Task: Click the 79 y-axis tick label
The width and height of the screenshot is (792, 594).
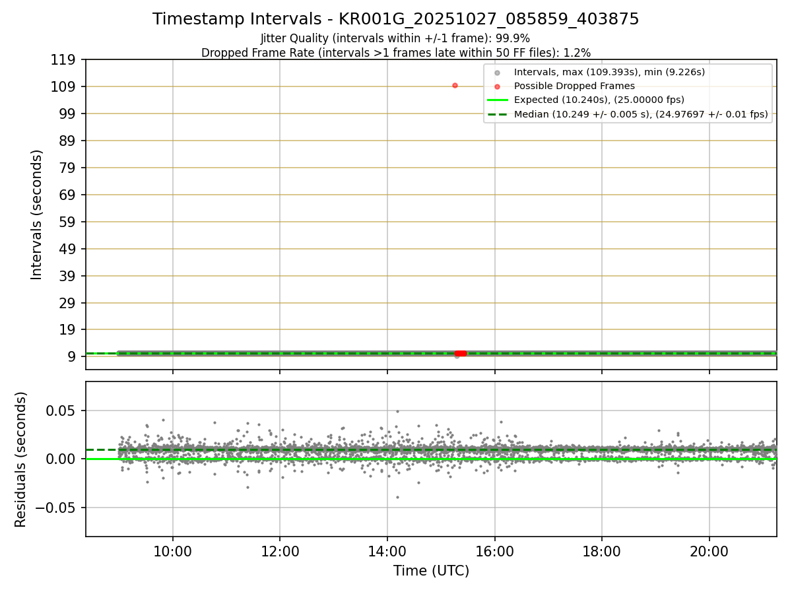Action: (69, 168)
